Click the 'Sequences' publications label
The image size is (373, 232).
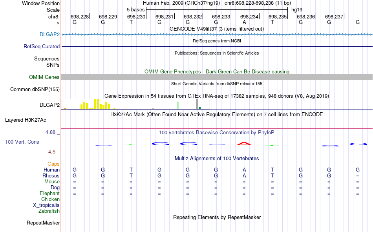click(47, 58)
